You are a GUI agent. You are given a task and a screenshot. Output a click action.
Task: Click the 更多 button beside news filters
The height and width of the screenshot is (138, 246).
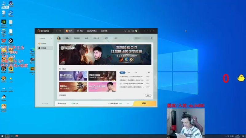[x=149, y=73]
